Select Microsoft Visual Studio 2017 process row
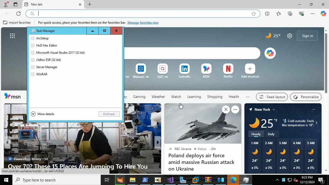The width and height of the screenshot is (329, 185). [75, 53]
